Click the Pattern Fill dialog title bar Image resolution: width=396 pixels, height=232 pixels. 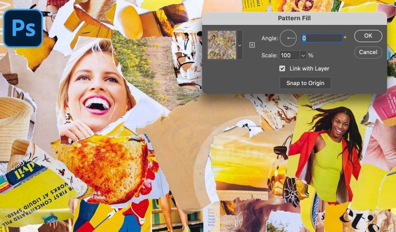coord(294,18)
